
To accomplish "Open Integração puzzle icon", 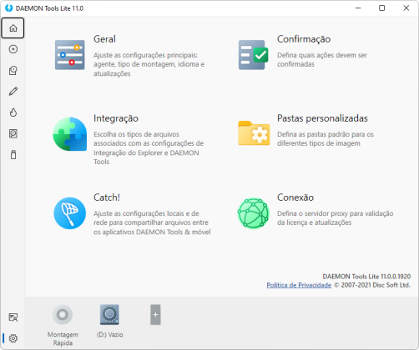I will pyautogui.click(x=70, y=134).
